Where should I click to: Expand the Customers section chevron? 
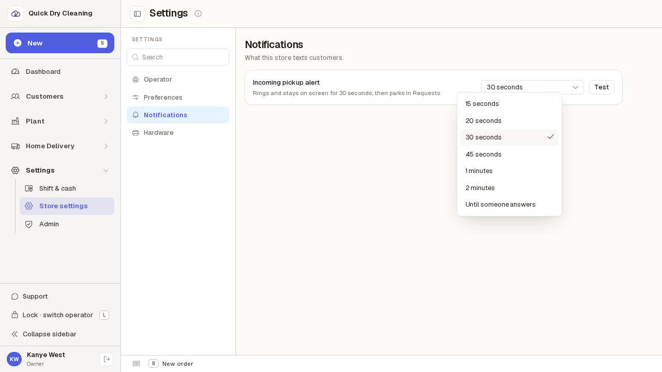tap(106, 97)
